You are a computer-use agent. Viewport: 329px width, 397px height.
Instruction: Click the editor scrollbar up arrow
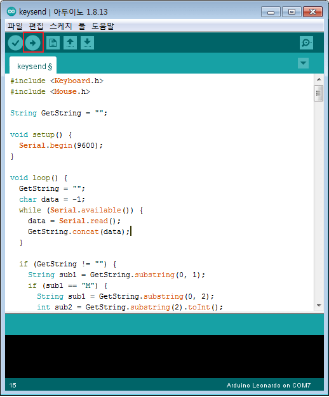[319, 79]
